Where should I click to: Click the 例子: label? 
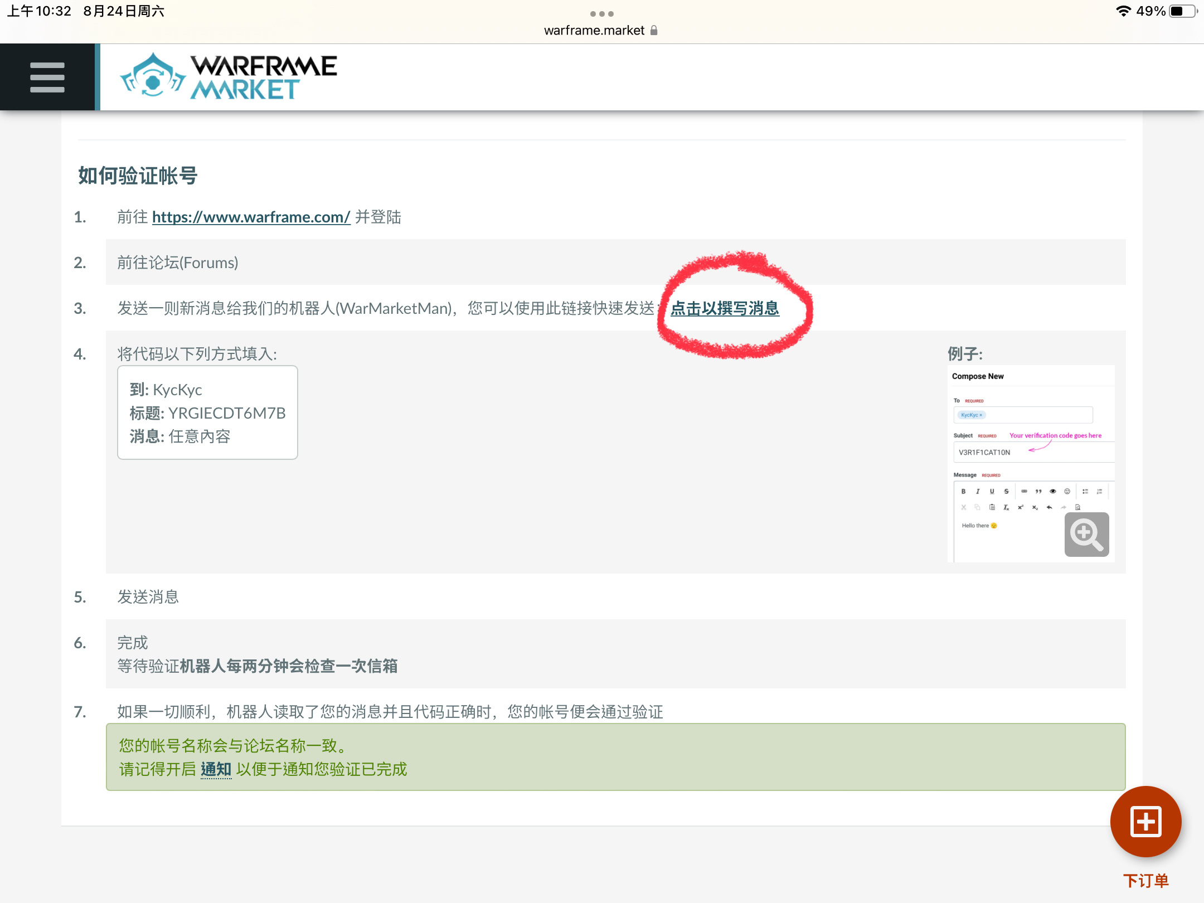click(x=965, y=354)
